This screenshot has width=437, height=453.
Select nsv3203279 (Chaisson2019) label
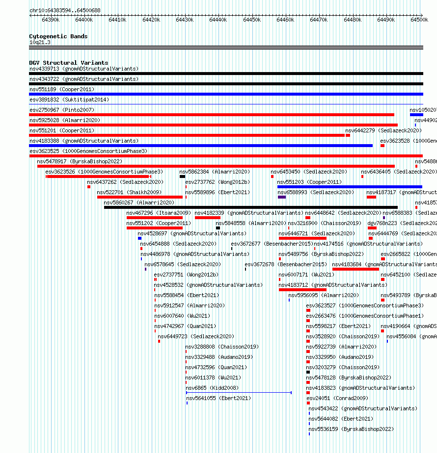coord(343,368)
